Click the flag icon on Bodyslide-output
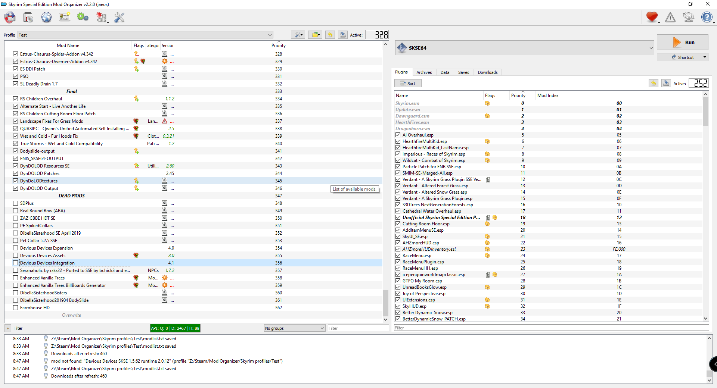The image size is (717, 388). [x=136, y=151]
